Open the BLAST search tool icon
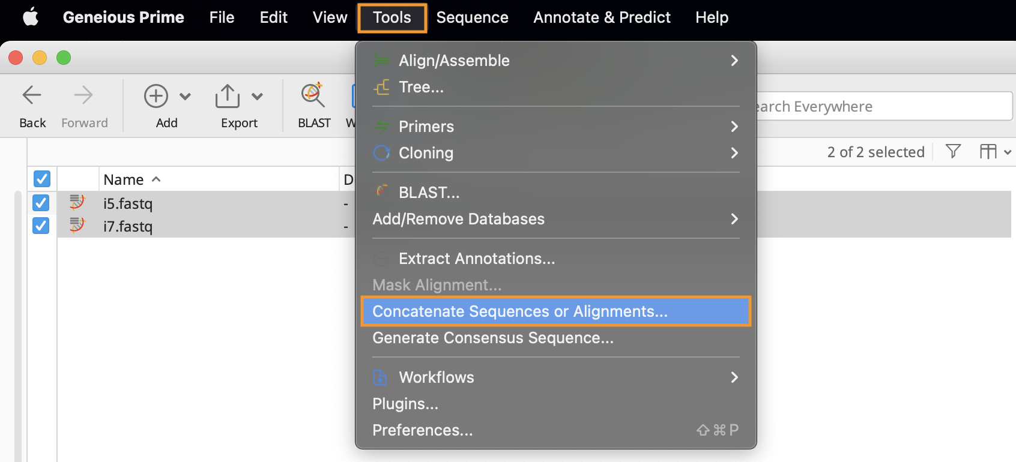The height and width of the screenshot is (462, 1016). point(313,95)
